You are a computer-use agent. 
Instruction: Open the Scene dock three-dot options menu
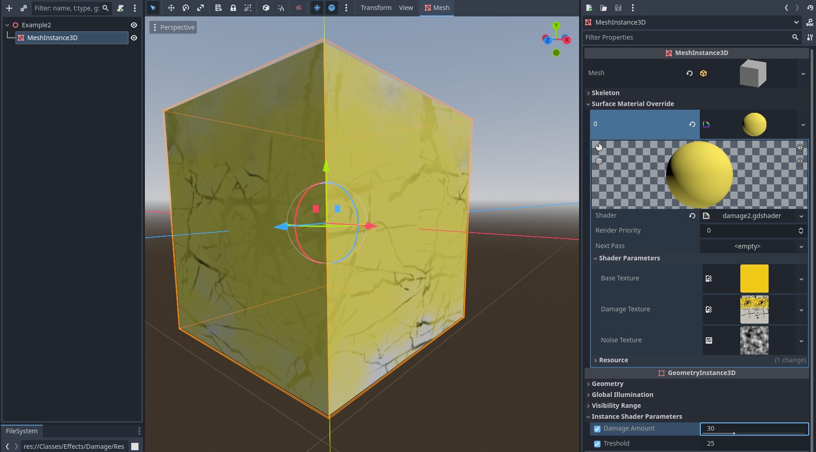pyautogui.click(x=135, y=8)
